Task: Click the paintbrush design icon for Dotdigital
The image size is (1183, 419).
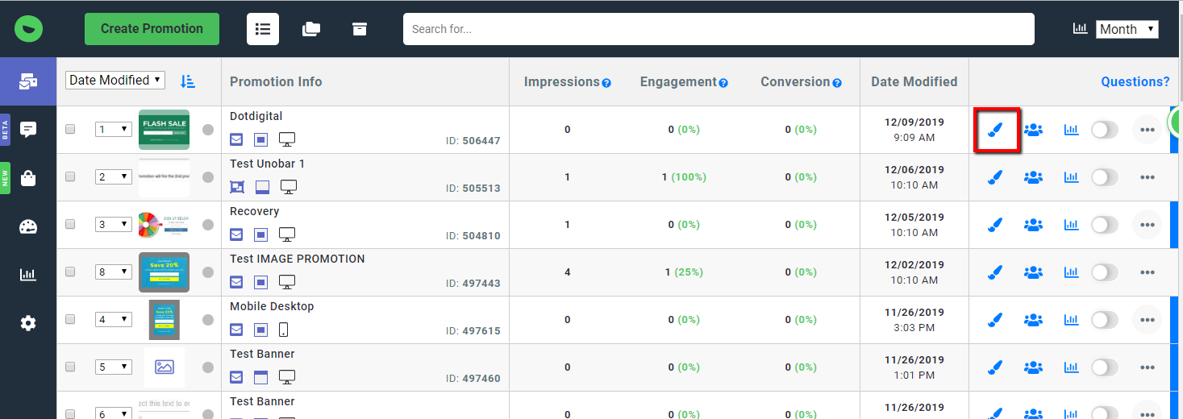Action: click(997, 130)
